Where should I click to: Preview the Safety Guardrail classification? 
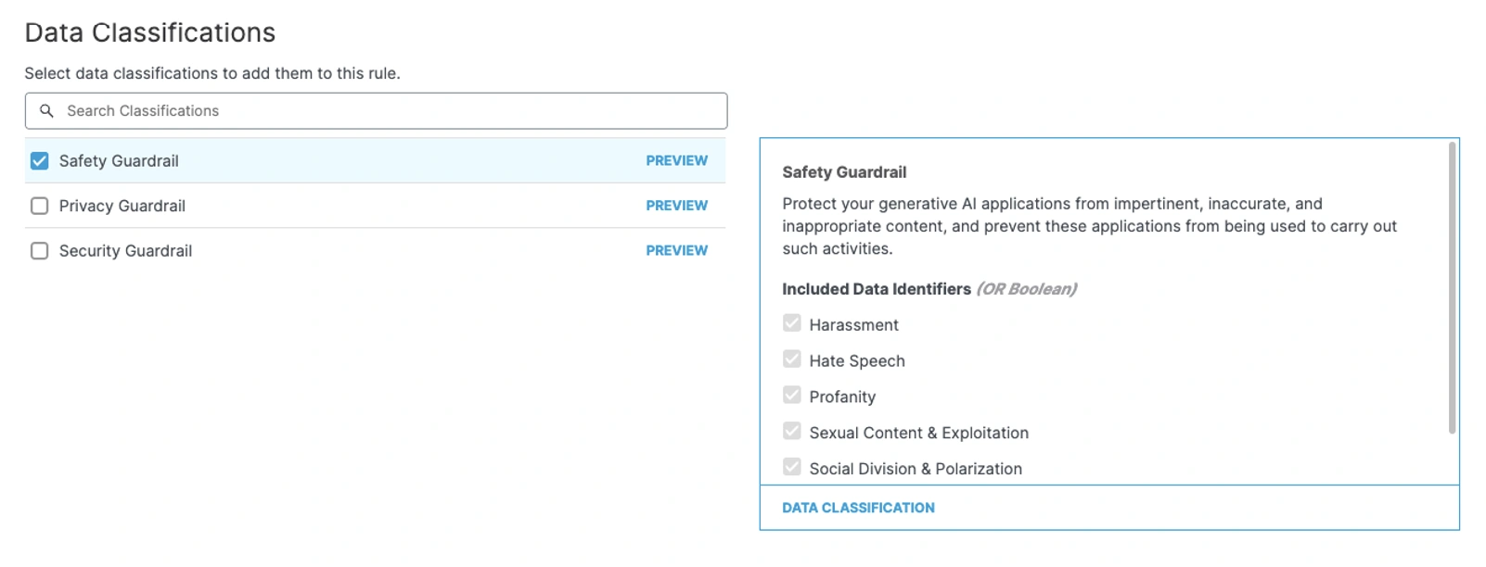click(676, 161)
